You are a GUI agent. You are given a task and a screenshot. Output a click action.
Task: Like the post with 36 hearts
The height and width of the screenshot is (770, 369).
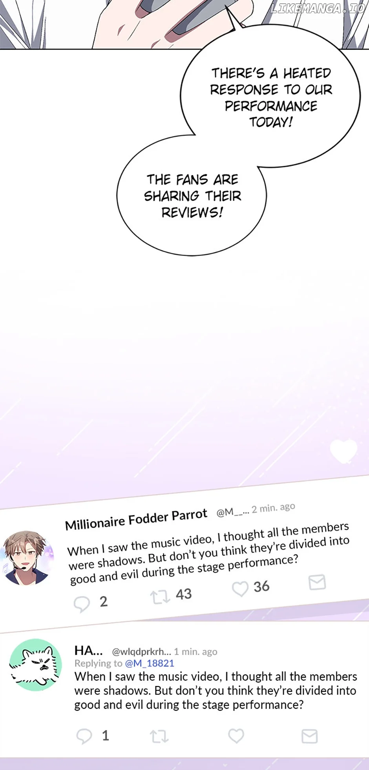[240, 589]
